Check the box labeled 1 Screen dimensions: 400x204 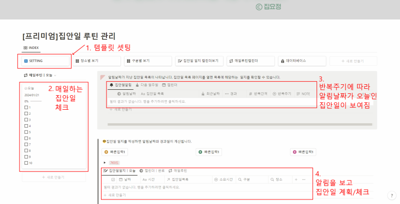point(26,107)
